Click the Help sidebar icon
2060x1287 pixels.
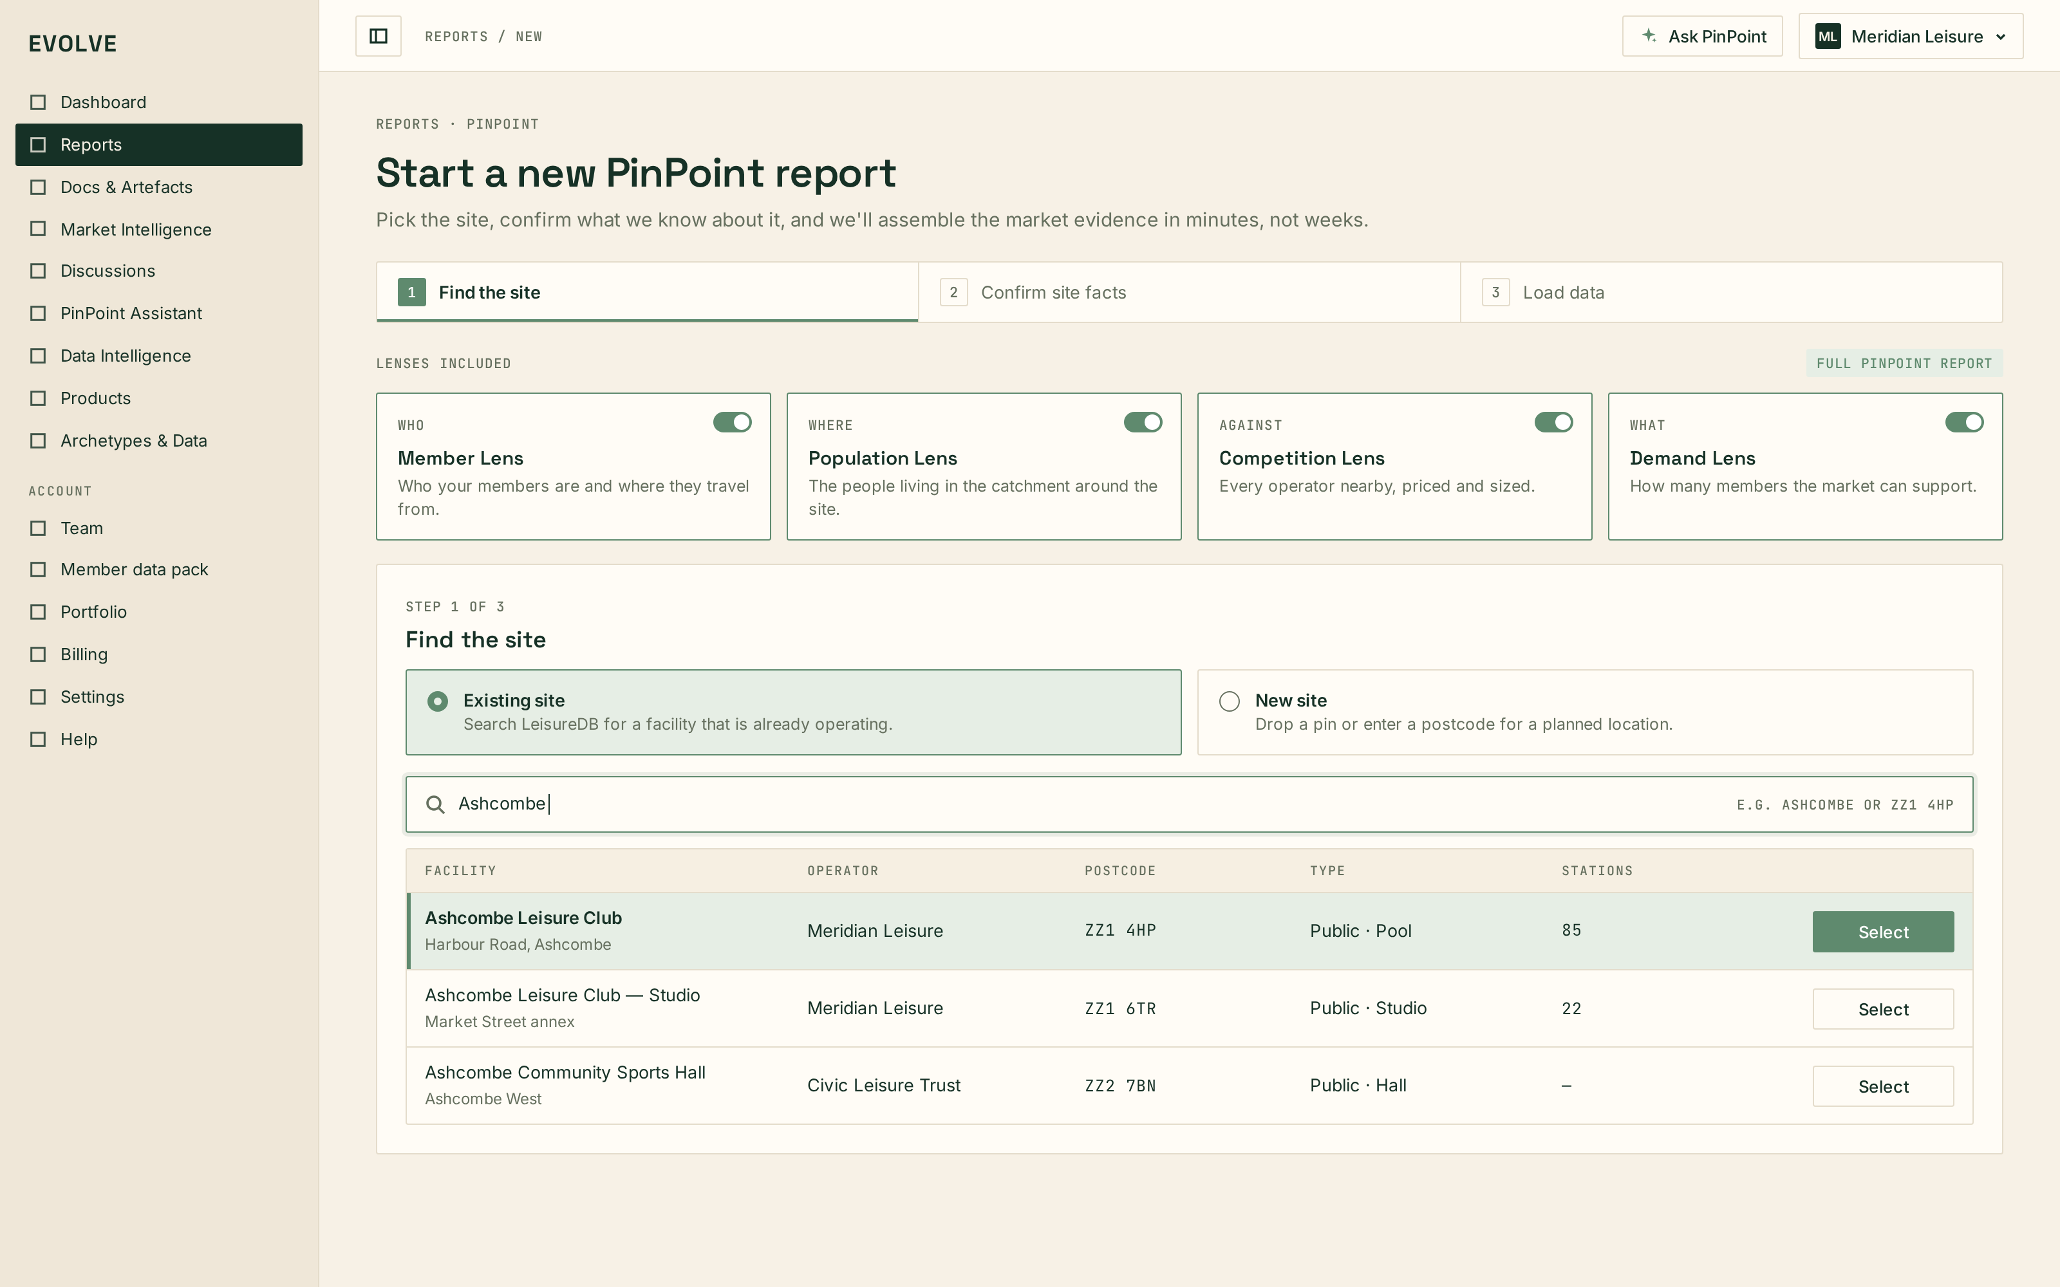point(37,739)
